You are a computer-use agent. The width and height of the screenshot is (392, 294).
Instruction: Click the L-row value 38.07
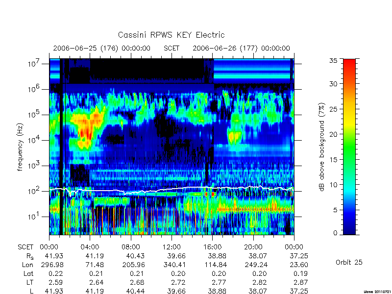(258, 291)
